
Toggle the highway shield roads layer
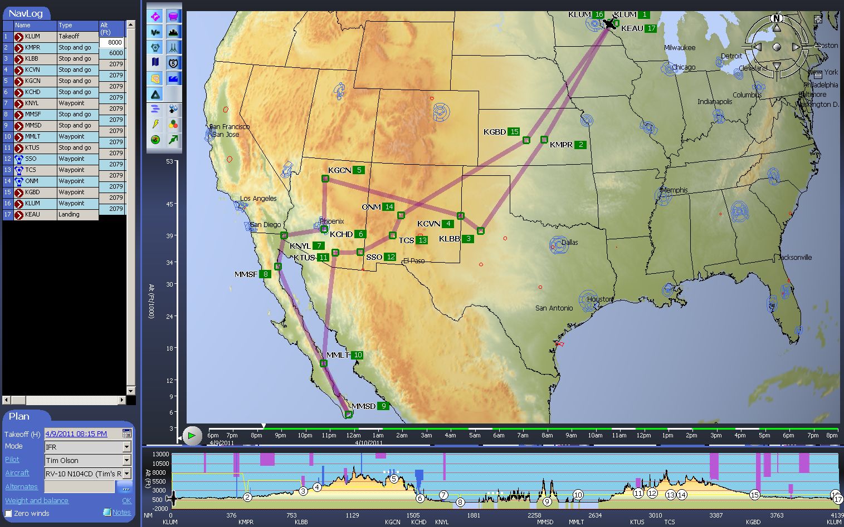pos(174,63)
